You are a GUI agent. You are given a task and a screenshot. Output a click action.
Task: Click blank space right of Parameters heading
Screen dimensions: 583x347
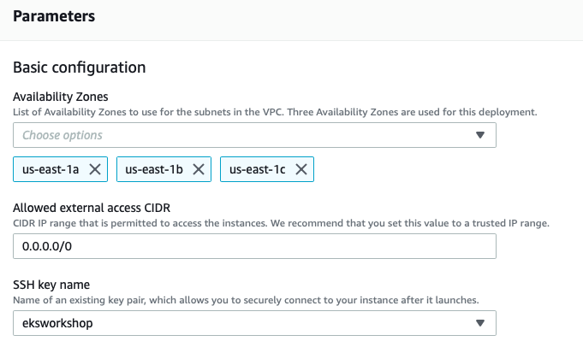tap(342, 16)
